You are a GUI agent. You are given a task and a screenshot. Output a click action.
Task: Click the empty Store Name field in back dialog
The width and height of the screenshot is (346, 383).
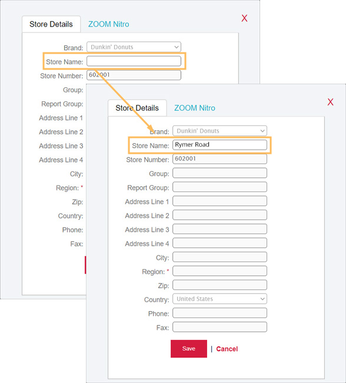pyautogui.click(x=134, y=61)
